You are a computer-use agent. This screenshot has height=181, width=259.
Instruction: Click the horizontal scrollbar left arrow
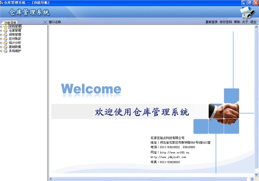pyautogui.click(x=51, y=179)
